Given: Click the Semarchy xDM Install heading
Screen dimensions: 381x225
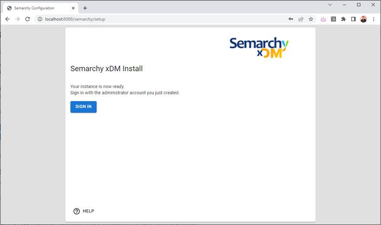Looking at the screenshot, I should 106,69.
